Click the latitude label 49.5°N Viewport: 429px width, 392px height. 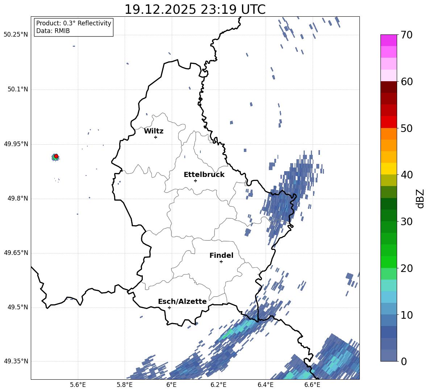click(x=18, y=307)
